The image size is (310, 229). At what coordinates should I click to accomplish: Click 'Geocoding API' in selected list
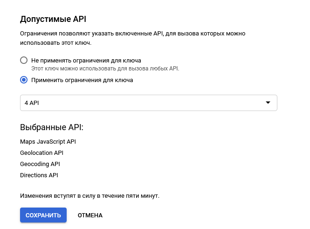pos(40,164)
